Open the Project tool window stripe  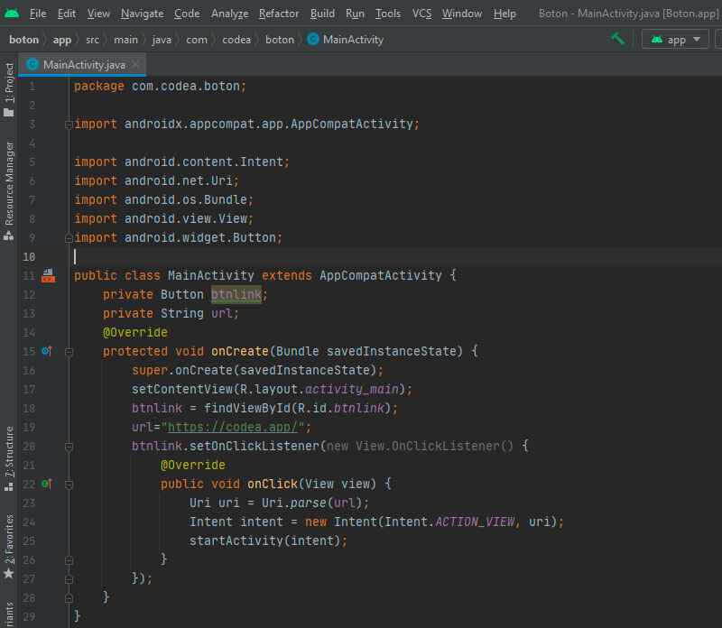[9, 81]
